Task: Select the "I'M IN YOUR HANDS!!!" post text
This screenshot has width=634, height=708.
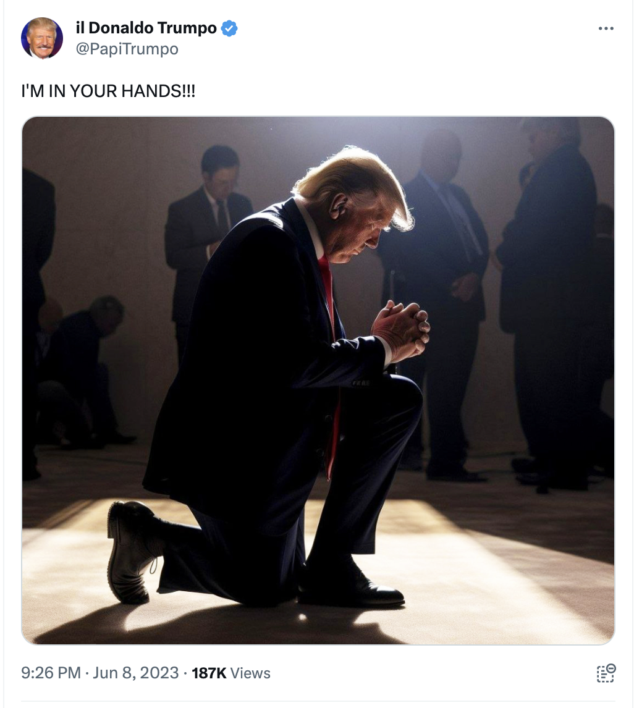Action: click(x=108, y=91)
